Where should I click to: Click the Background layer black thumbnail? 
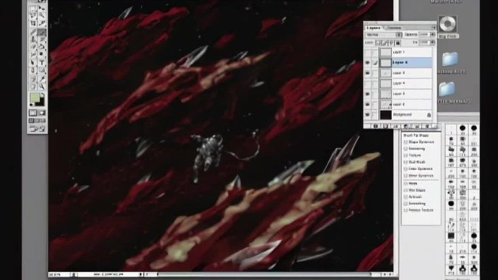386,114
